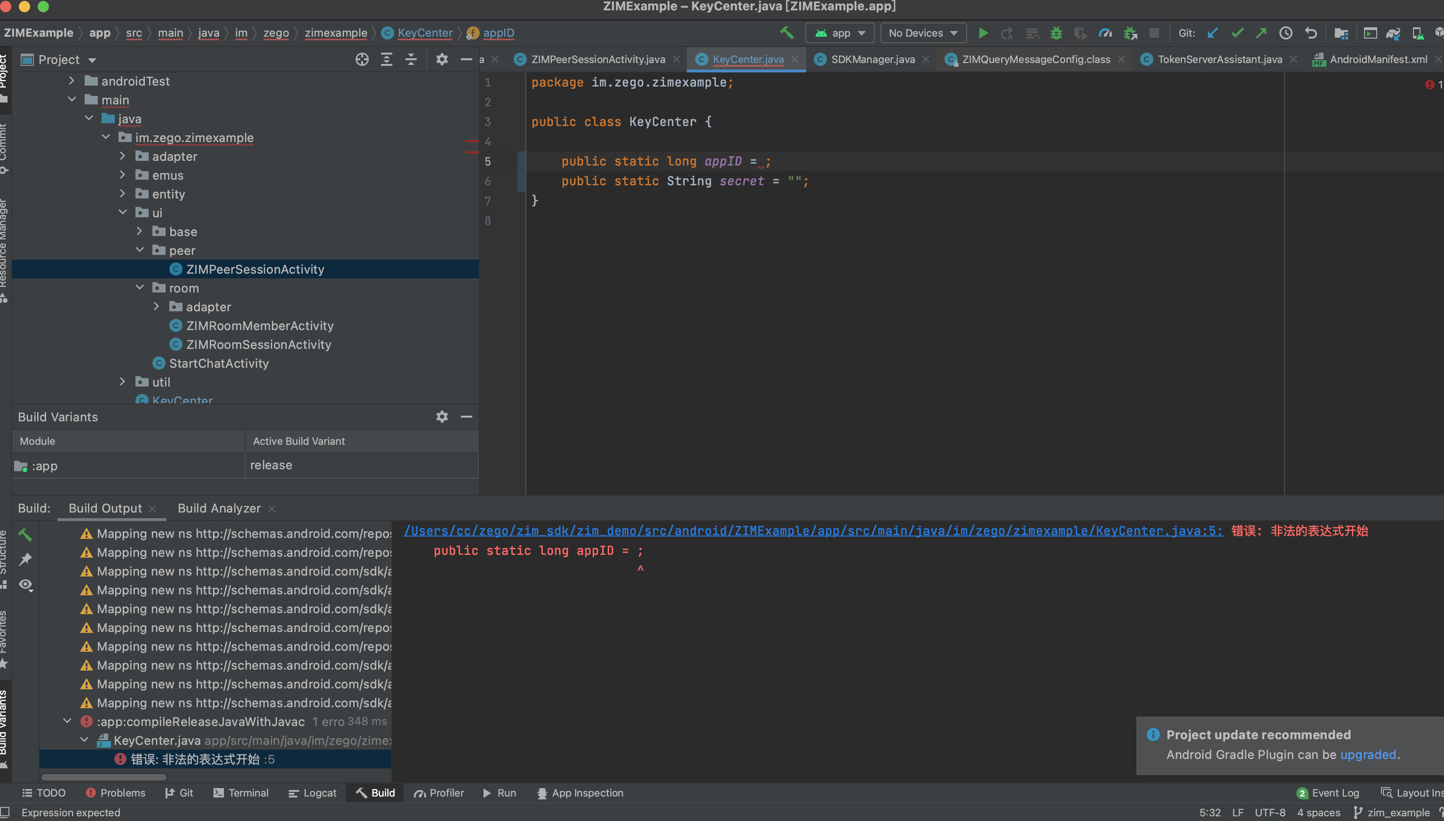This screenshot has height=821, width=1444.
Task: Click the Stop button in toolbar
Action: [x=1154, y=33]
